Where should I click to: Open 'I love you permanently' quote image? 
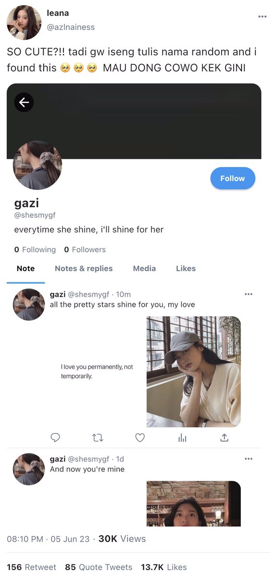tap(97, 371)
